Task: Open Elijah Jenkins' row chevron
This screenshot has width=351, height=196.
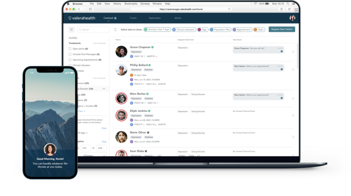Action: click(293, 116)
